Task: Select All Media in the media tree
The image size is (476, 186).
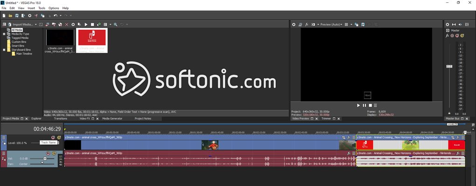Action: pyautogui.click(x=17, y=30)
